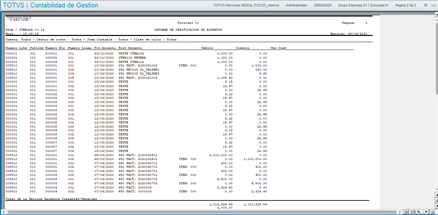Click the SIGA / CTBR355 /v.12 text

[25, 30]
